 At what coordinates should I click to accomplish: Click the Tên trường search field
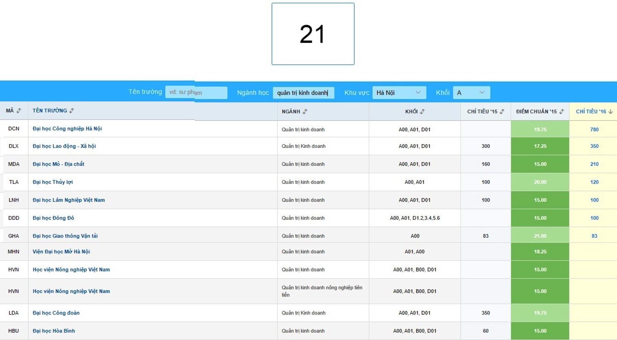pyautogui.click(x=196, y=93)
